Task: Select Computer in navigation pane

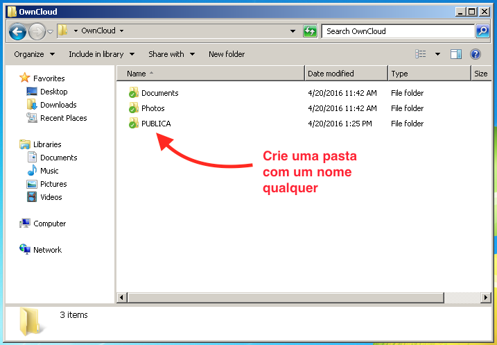Action: click(49, 224)
